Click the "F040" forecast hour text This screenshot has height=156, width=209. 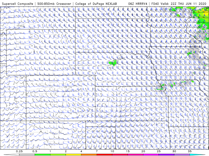coord(155,4)
